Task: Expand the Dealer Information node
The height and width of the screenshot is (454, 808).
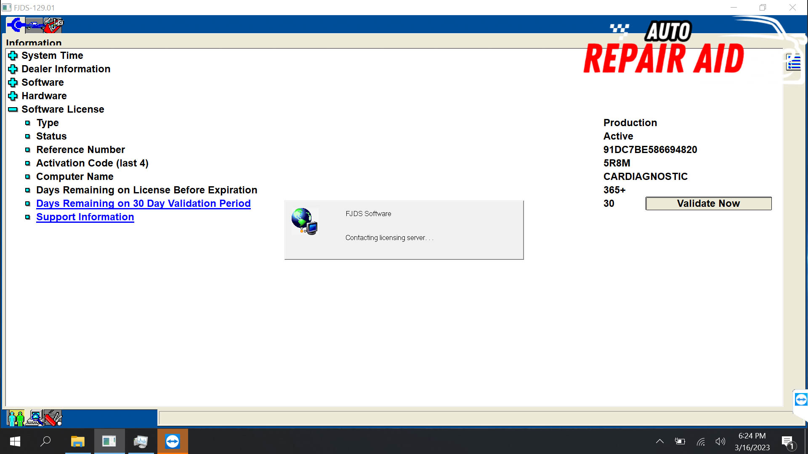Action: click(13, 69)
